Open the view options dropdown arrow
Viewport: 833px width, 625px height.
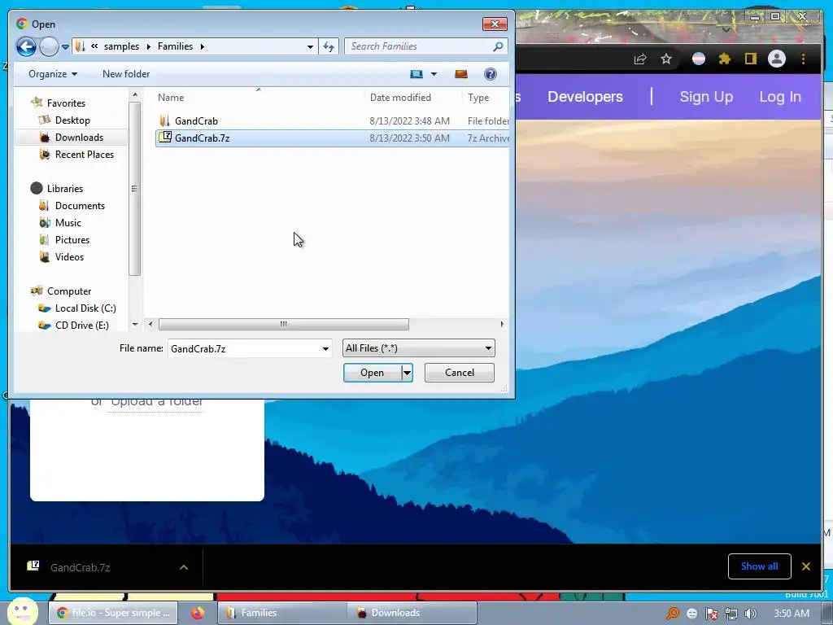pos(434,74)
